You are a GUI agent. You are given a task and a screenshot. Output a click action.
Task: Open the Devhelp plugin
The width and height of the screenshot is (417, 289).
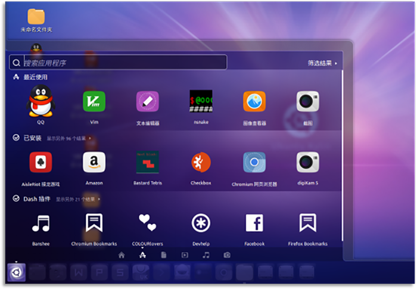point(201,223)
